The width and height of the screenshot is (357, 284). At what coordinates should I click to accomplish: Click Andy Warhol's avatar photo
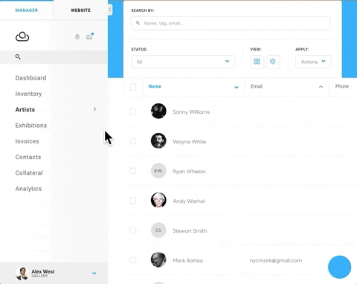click(158, 200)
